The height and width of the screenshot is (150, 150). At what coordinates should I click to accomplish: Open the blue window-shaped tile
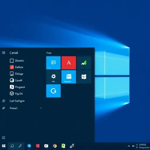[69, 77]
